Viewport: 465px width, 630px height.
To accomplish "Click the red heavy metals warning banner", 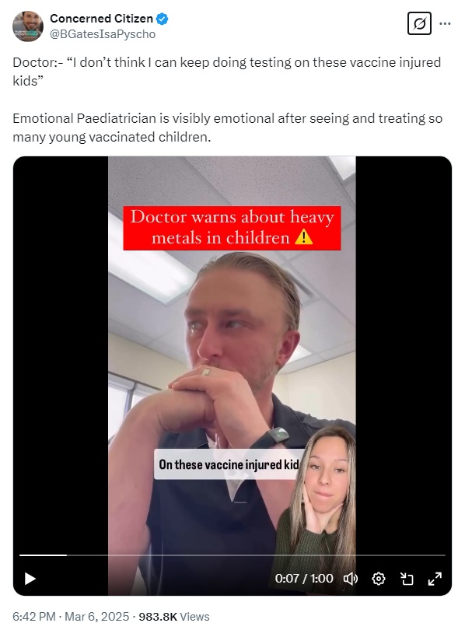I will [232, 228].
